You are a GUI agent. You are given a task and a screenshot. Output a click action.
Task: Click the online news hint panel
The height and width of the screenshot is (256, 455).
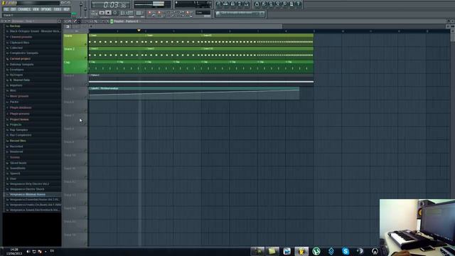(240, 14)
